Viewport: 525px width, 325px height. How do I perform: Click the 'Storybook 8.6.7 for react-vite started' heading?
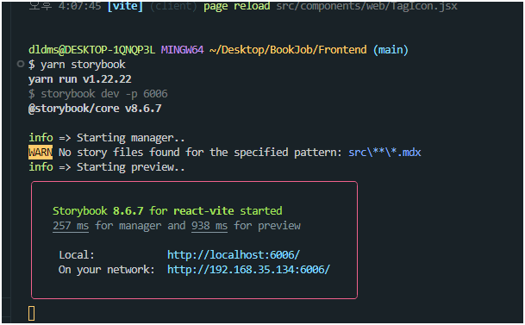point(167,211)
